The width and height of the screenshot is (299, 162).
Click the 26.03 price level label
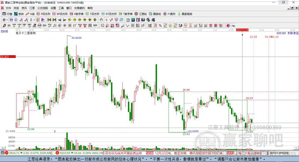(x=249, y=98)
